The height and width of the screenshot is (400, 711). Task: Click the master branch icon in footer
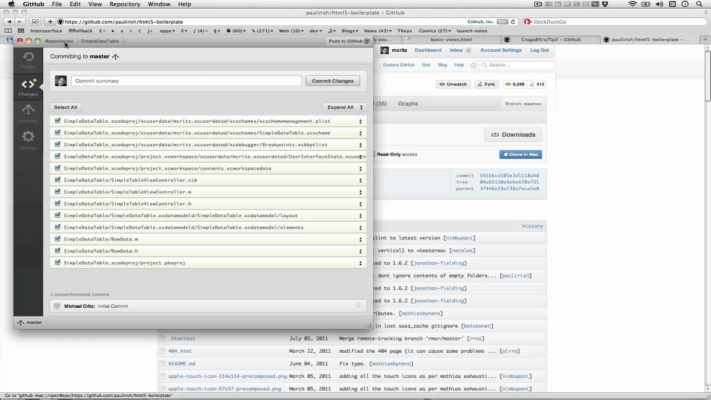pyautogui.click(x=21, y=322)
